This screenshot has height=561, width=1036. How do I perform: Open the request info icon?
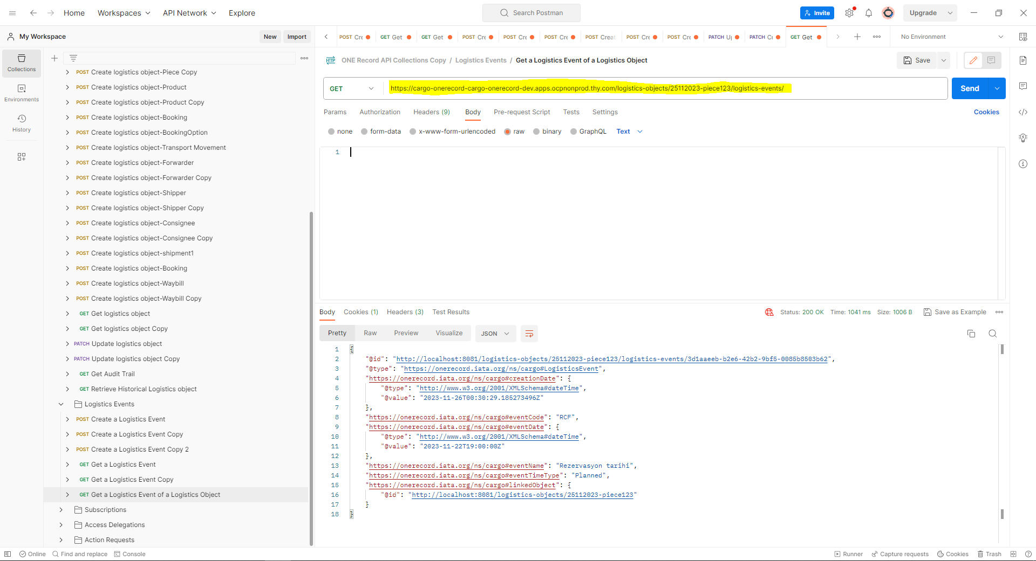(x=1023, y=164)
